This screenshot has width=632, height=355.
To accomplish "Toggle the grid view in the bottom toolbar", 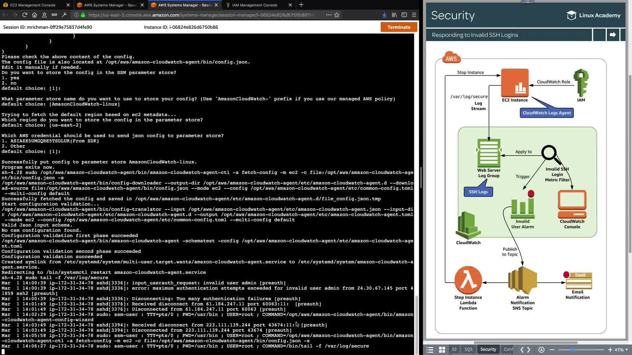I will [x=442, y=350].
